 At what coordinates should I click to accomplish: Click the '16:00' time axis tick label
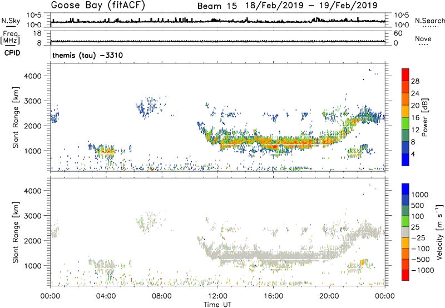click(x=273, y=296)
